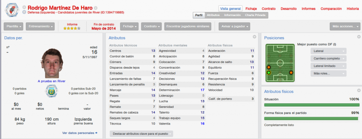Switch to the Atributos sub-tab

(213, 15)
